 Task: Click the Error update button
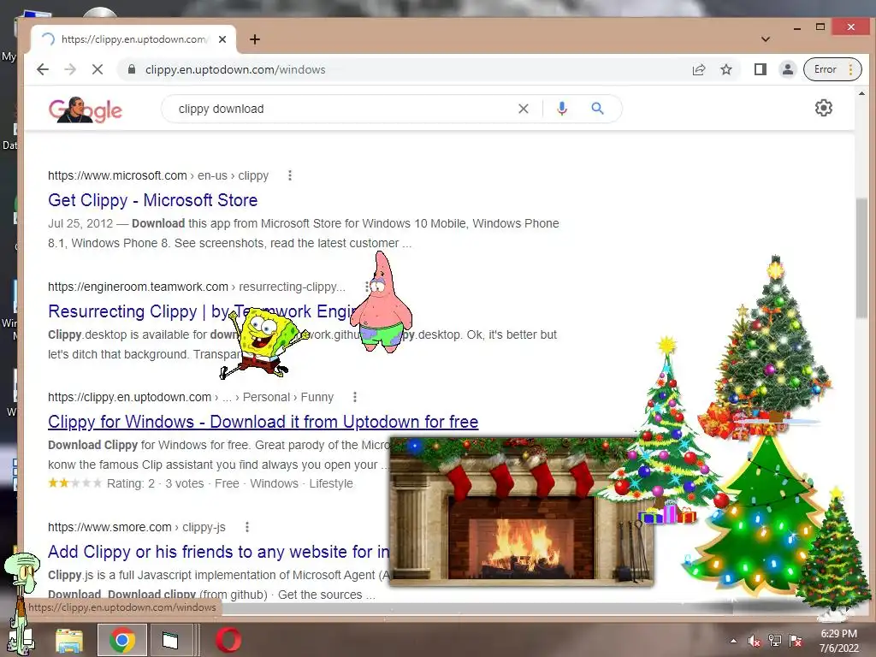tap(832, 69)
